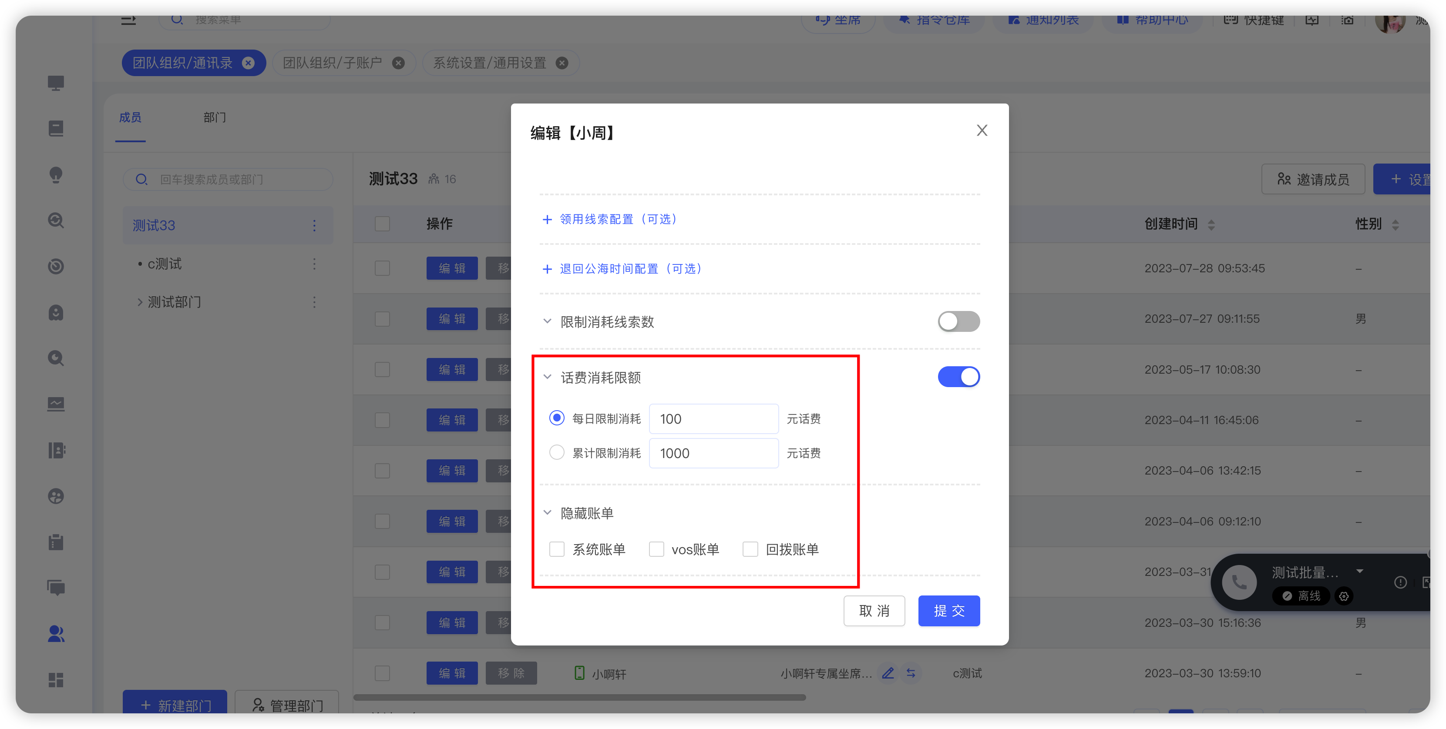
Task: Collapse the 话费消耗限额 chevron
Action: click(x=547, y=377)
